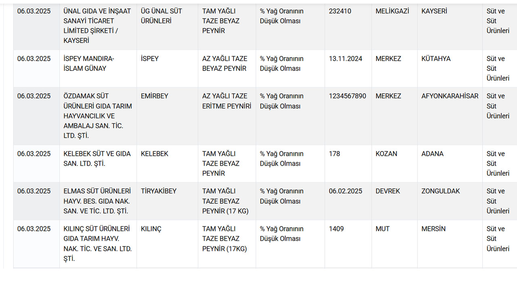Viewport: 517px width, 290px height.
Task: Click the KELEBEK SÜT VE GIDA company cell
Action: pyautogui.click(x=98, y=164)
